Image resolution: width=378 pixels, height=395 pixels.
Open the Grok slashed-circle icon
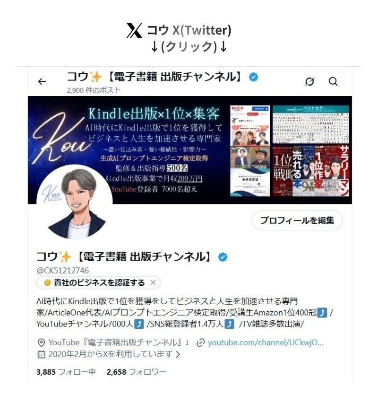click(x=309, y=81)
